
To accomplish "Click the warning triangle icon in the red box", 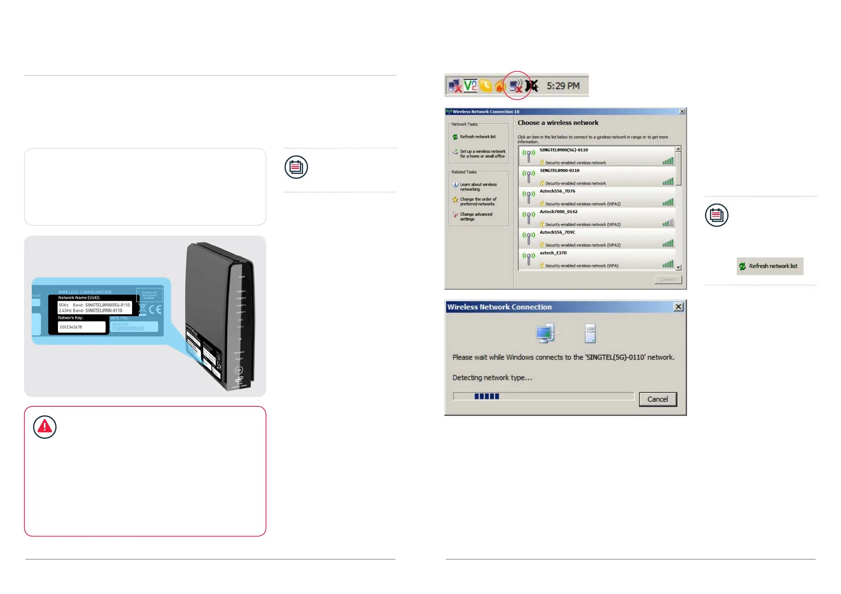I will click(x=45, y=427).
